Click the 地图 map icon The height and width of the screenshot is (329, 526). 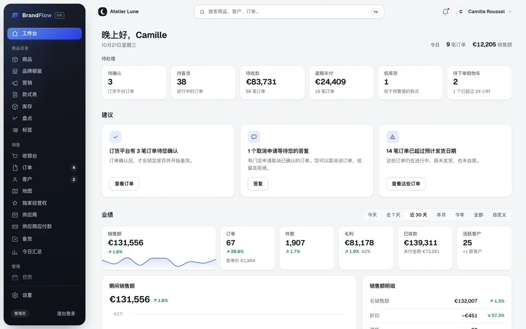tap(15, 191)
